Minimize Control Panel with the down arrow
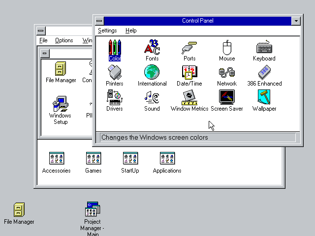 (x=296, y=21)
